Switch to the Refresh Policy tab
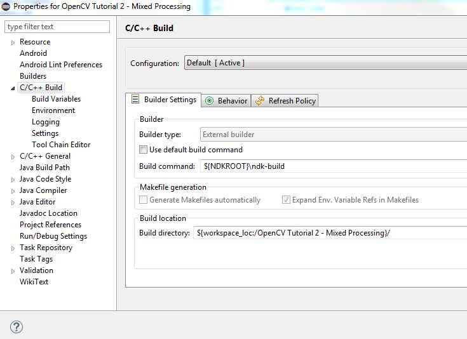The width and height of the screenshot is (467, 339). tap(285, 100)
